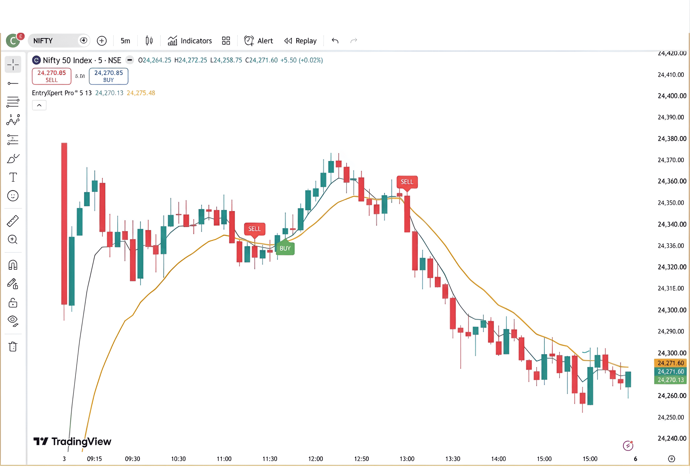Click the blue BUY price button
This screenshot has height=474, width=690.
click(108, 76)
